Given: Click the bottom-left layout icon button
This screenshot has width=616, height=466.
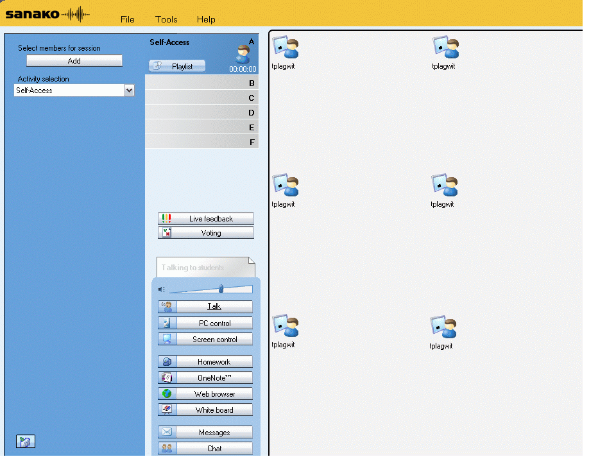Looking at the screenshot, I should [x=26, y=442].
